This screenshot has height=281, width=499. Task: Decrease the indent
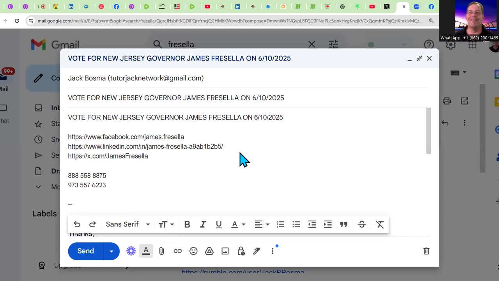pos(312,224)
